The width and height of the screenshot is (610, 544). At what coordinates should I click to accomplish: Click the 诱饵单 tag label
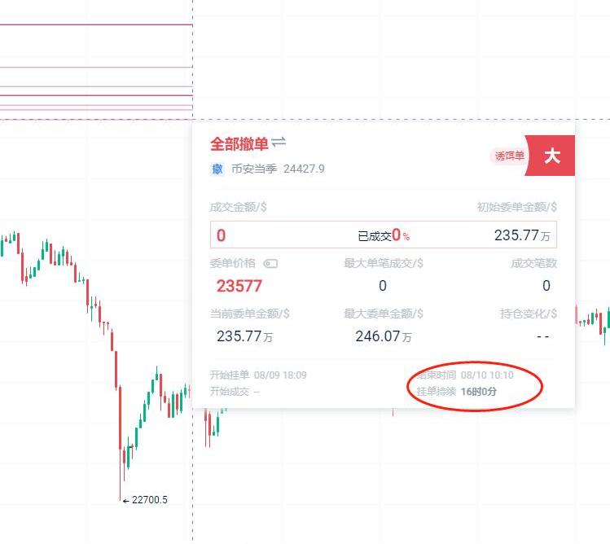coord(509,156)
